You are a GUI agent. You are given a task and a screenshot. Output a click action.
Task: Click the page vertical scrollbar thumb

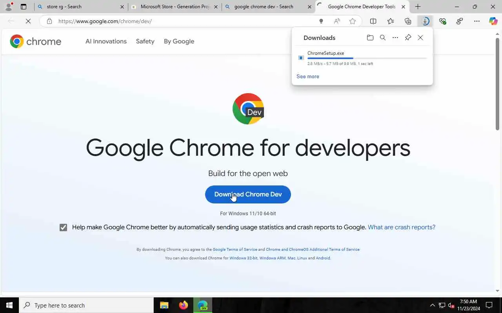pos(497,84)
